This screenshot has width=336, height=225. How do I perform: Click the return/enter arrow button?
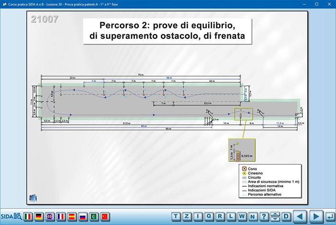[329, 216]
